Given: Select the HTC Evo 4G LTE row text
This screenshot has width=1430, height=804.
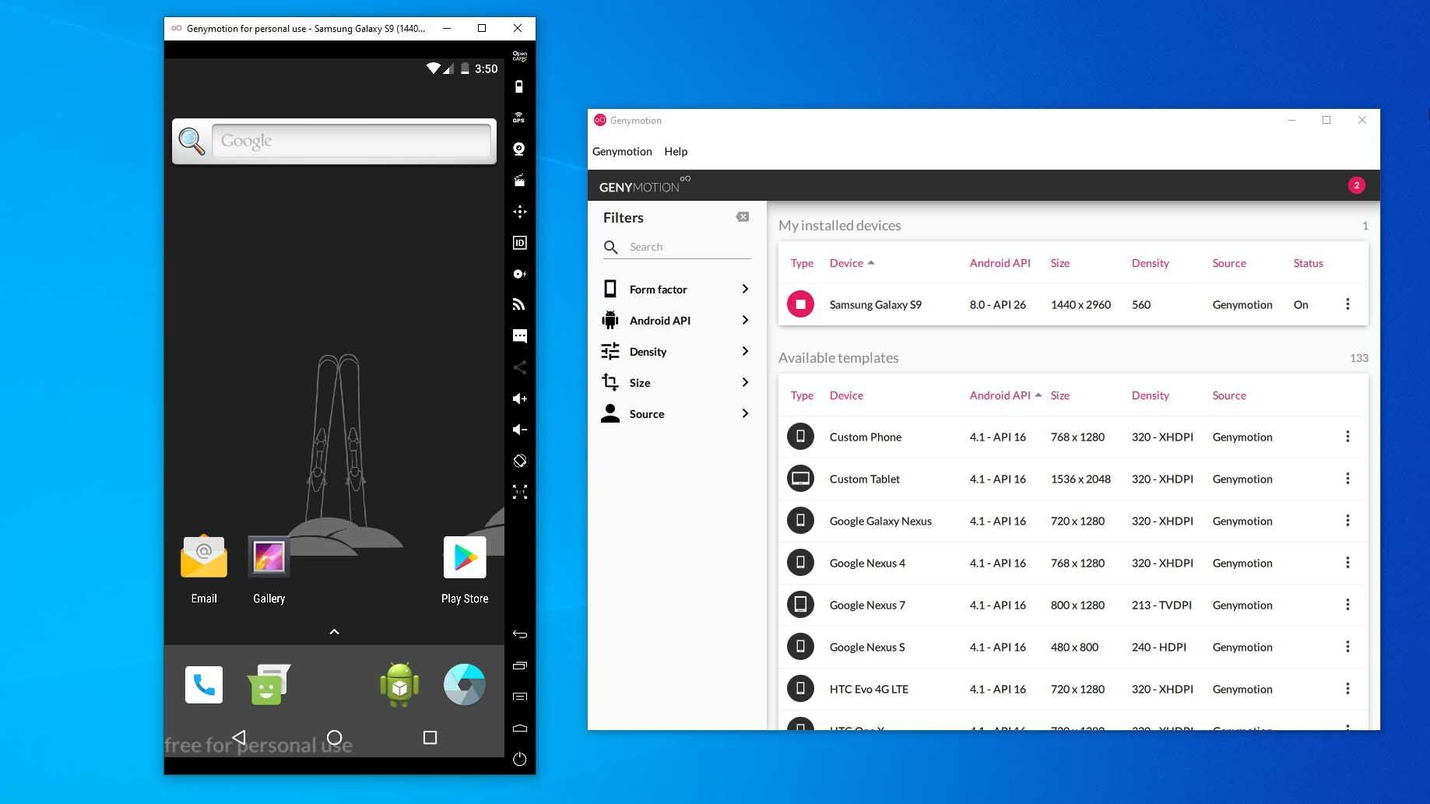Looking at the screenshot, I should point(869,689).
